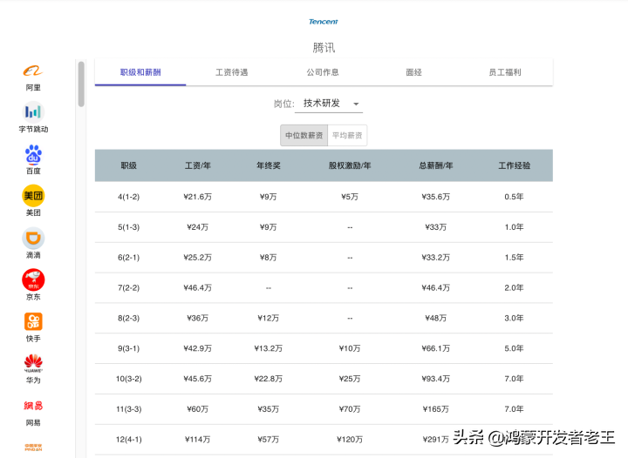Click the 工作经验 column header
Screen dimensions: 628x458
click(515, 165)
